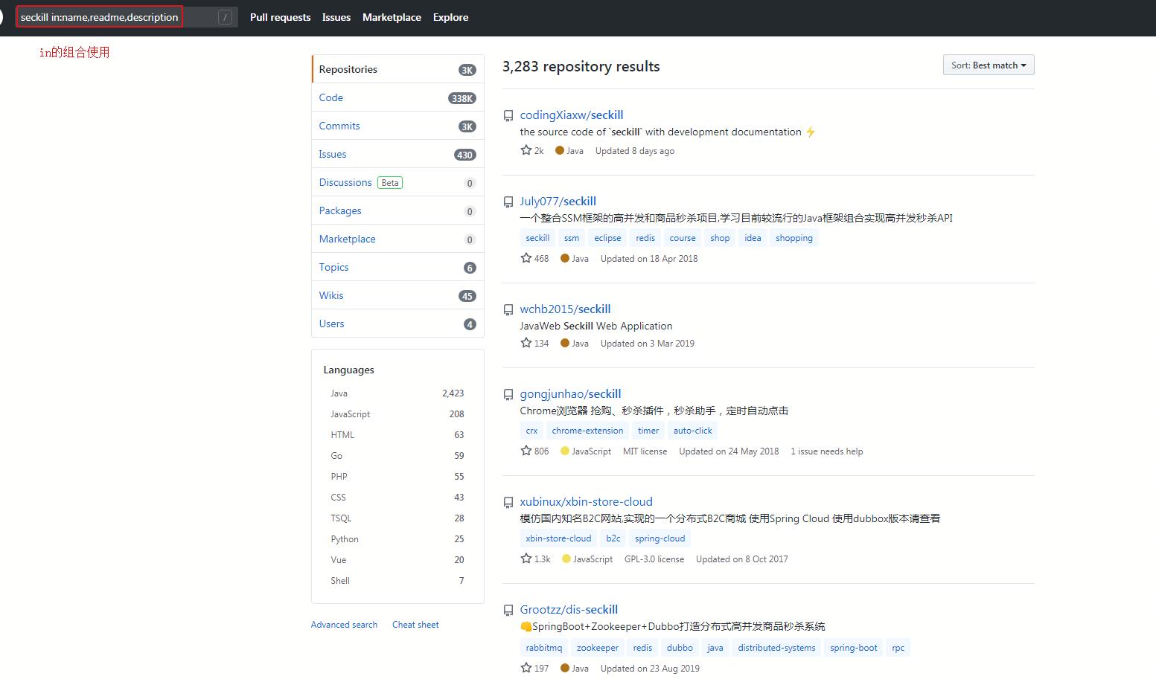The width and height of the screenshot is (1156, 682).
Task: Click the repo icon beside codingXiaxw/seckill
Action: pos(508,115)
